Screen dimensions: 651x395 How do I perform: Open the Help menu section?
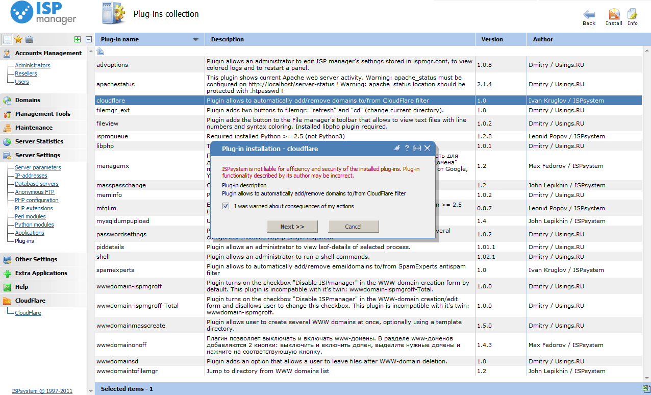(43, 287)
